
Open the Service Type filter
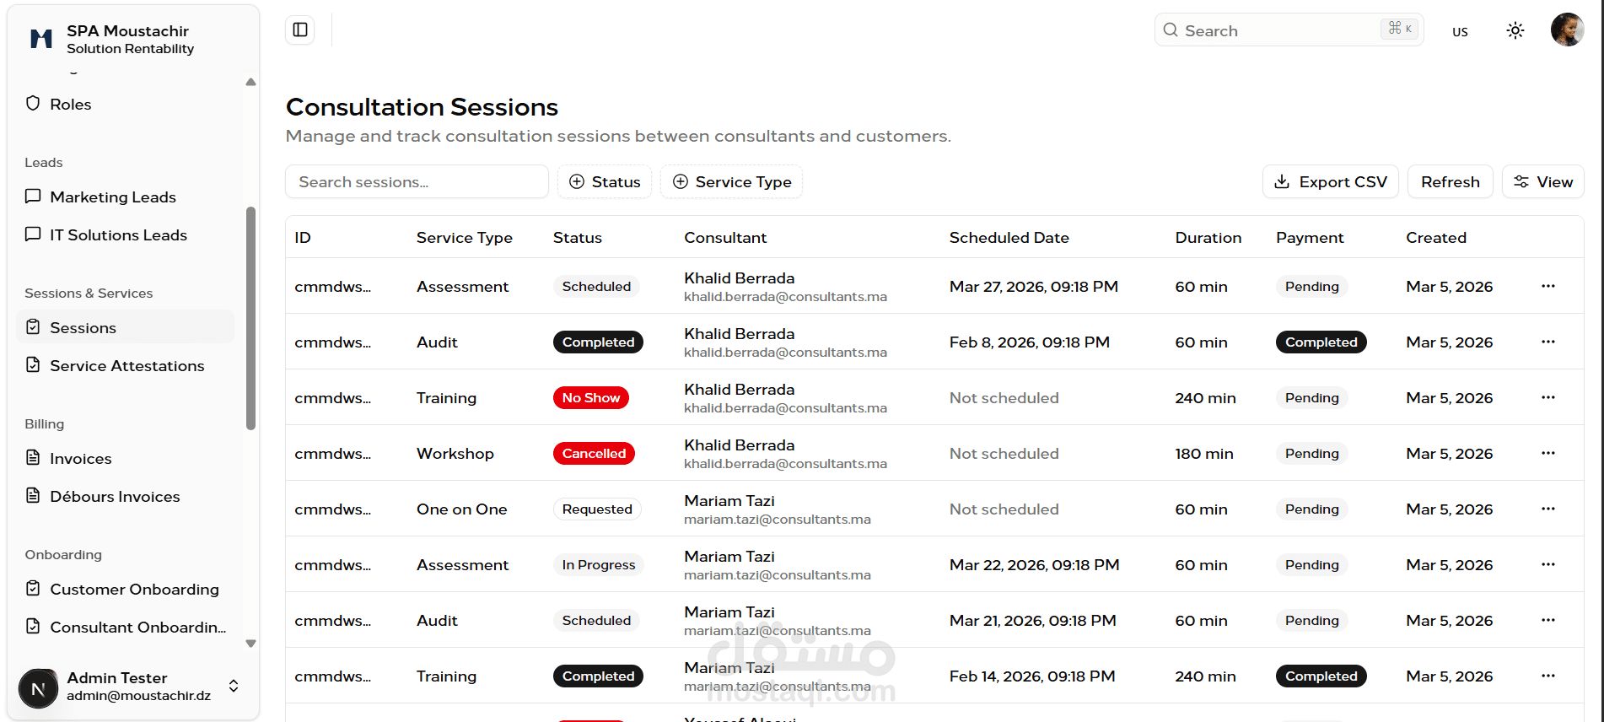[x=731, y=182]
